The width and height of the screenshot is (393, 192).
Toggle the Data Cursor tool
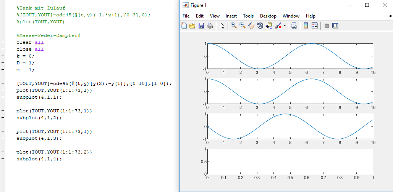(x=268, y=26)
